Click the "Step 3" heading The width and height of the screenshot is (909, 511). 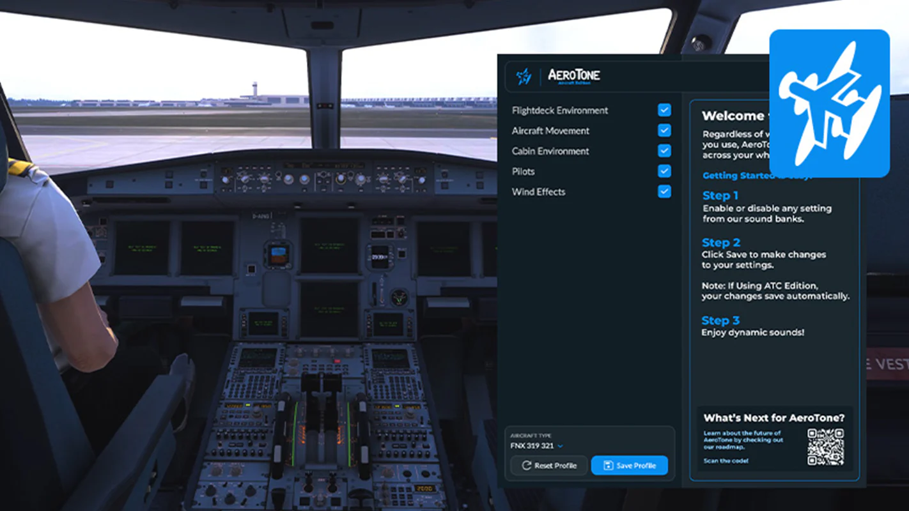pyautogui.click(x=720, y=321)
